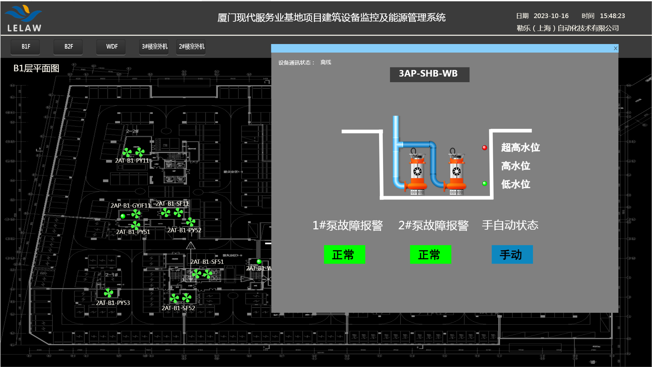Open the 3#楼室外机 view

[154, 47]
